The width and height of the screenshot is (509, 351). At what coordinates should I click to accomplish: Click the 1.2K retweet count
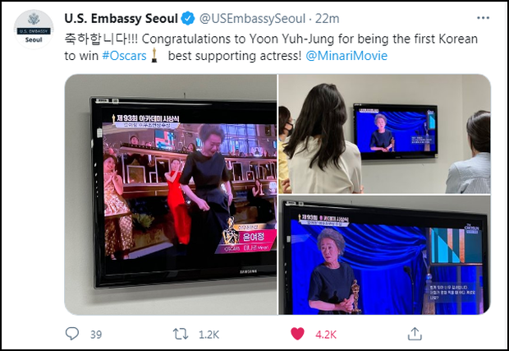click(x=209, y=335)
